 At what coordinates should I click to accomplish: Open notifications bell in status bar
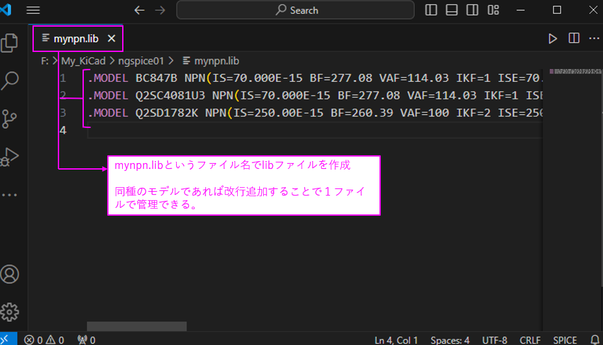(595, 340)
